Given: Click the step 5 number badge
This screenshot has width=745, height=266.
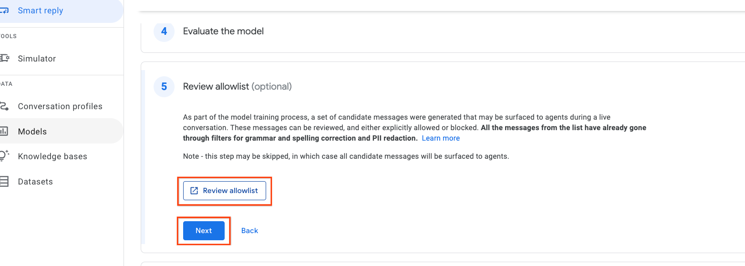Looking at the screenshot, I should [x=164, y=87].
